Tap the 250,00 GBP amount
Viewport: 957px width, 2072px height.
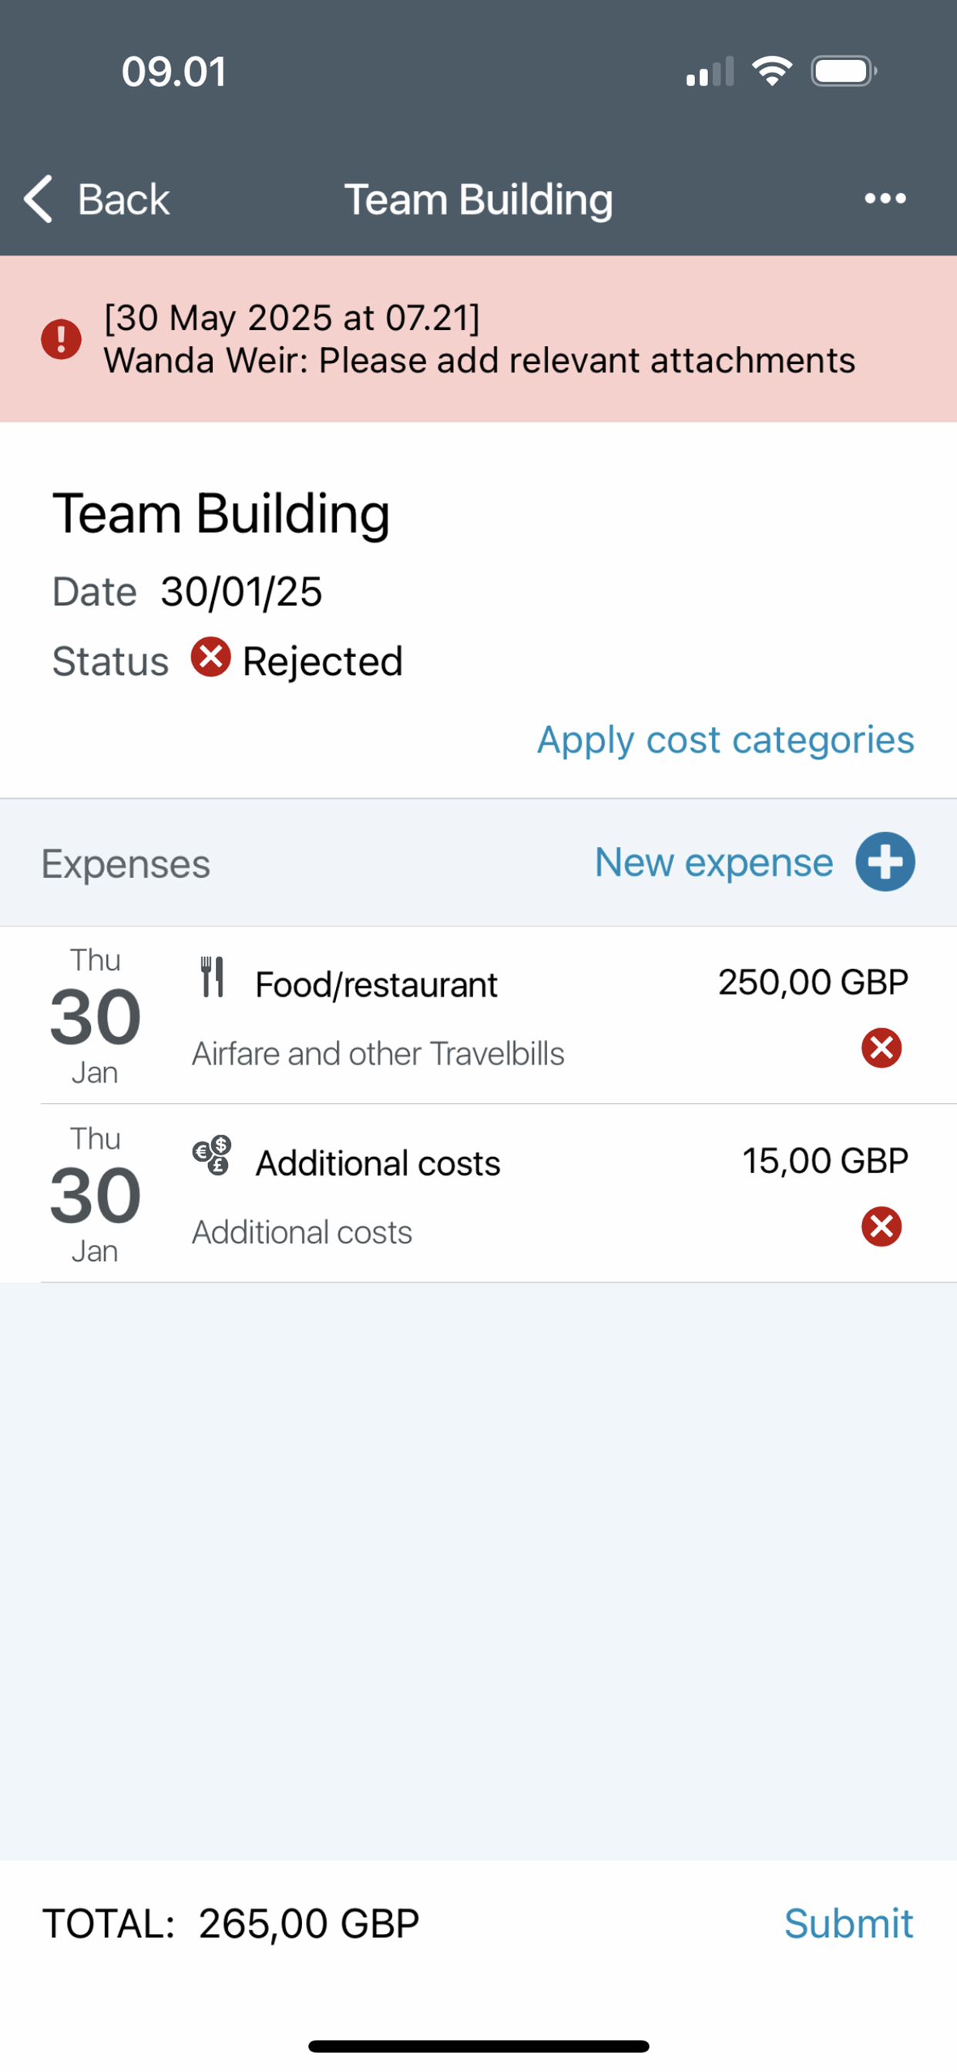click(x=813, y=982)
